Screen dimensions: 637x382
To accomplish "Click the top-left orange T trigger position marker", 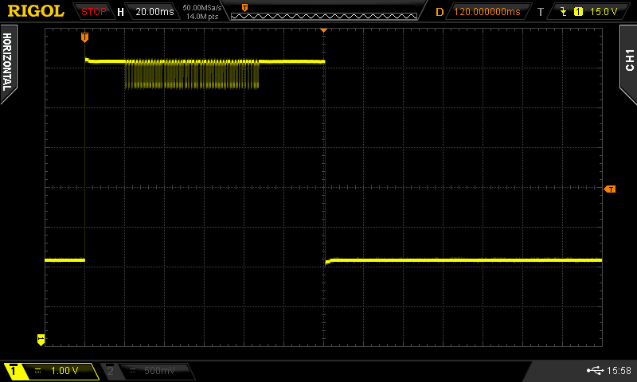I will tap(84, 37).
